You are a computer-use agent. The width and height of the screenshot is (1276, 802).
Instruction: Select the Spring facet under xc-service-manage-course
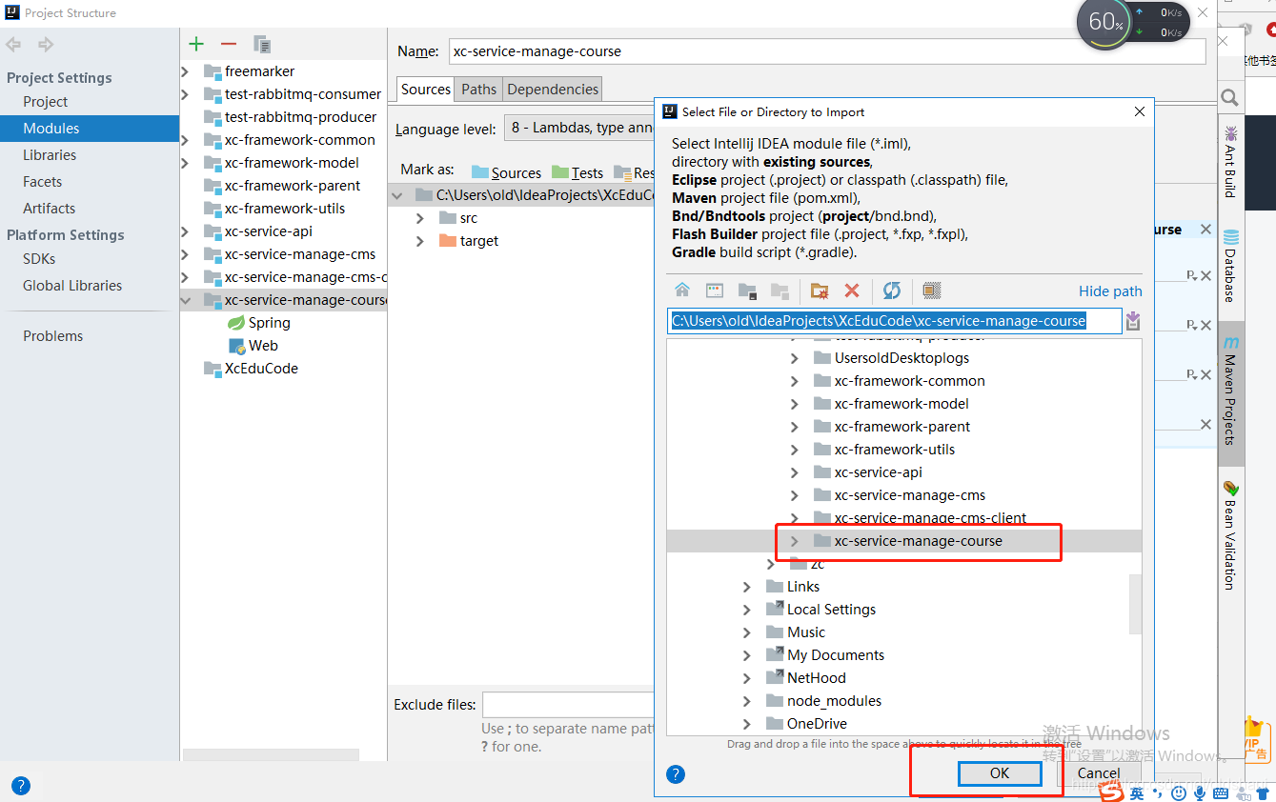pyautogui.click(x=259, y=323)
